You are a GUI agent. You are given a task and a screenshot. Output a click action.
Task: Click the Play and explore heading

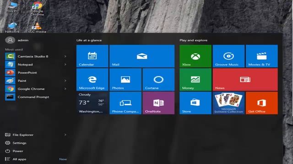[x=193, y=40]
